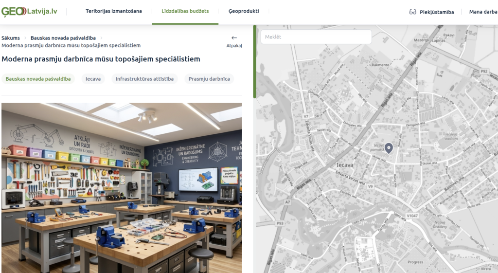Viewport: 498px width, 273px height.
Task: Open Bauskas novada pašvaldība breadcrumb link
Action: (63, 38)
